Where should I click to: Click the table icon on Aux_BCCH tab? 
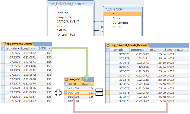coord(66,79)
